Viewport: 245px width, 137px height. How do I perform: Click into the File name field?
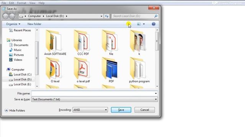pos(95,93)
